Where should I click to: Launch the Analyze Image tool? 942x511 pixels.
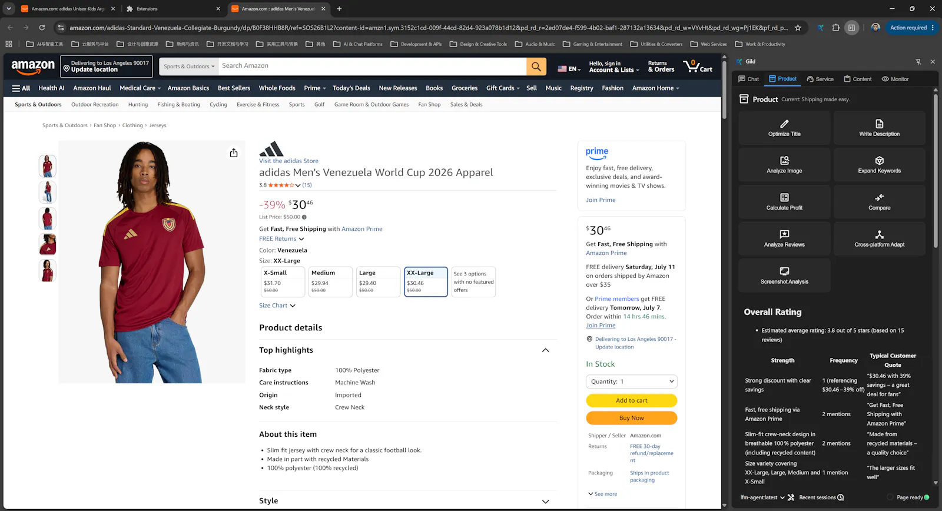[784, 165]
